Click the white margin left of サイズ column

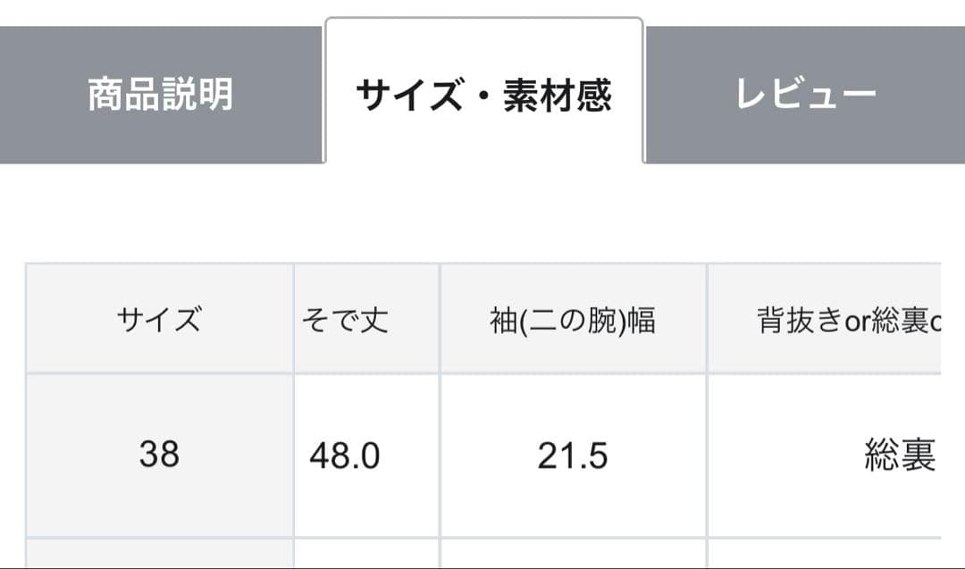tap(12, 402)
